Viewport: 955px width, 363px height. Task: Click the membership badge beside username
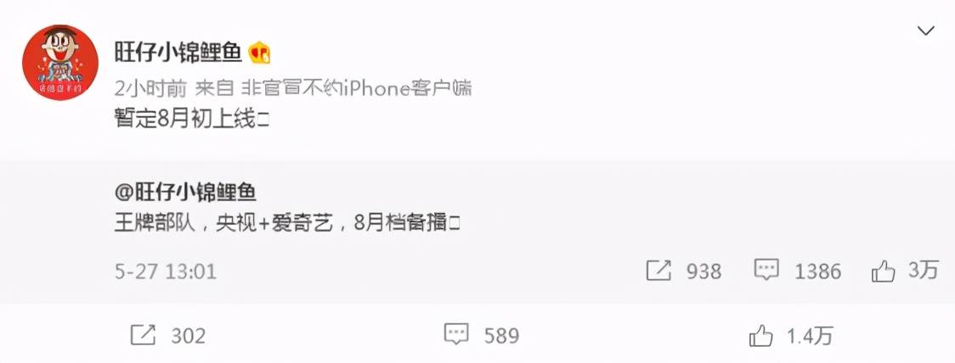259,53
